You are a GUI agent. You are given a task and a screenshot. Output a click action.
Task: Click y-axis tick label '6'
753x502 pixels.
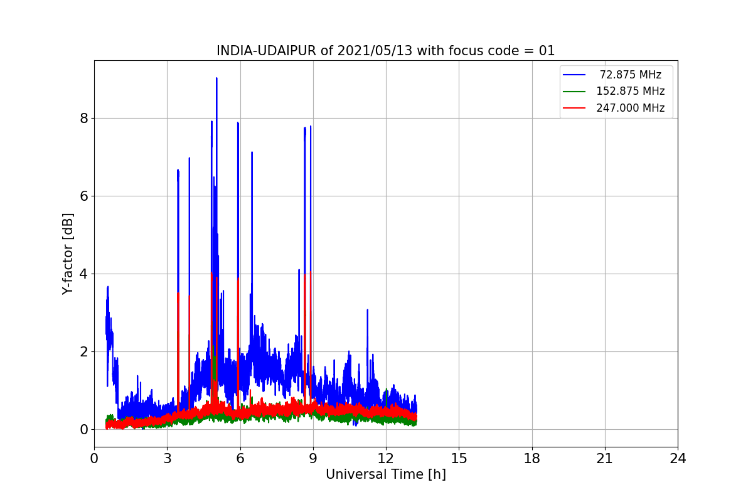84,196
